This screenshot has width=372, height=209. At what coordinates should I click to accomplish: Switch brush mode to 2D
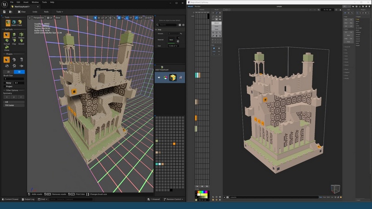[8, 72]
